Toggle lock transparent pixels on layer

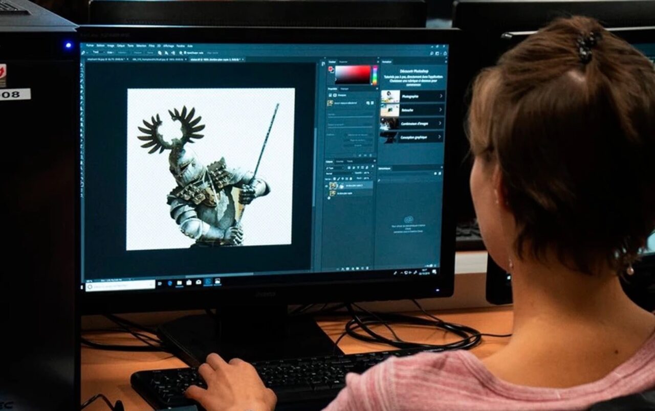(334, 178)
